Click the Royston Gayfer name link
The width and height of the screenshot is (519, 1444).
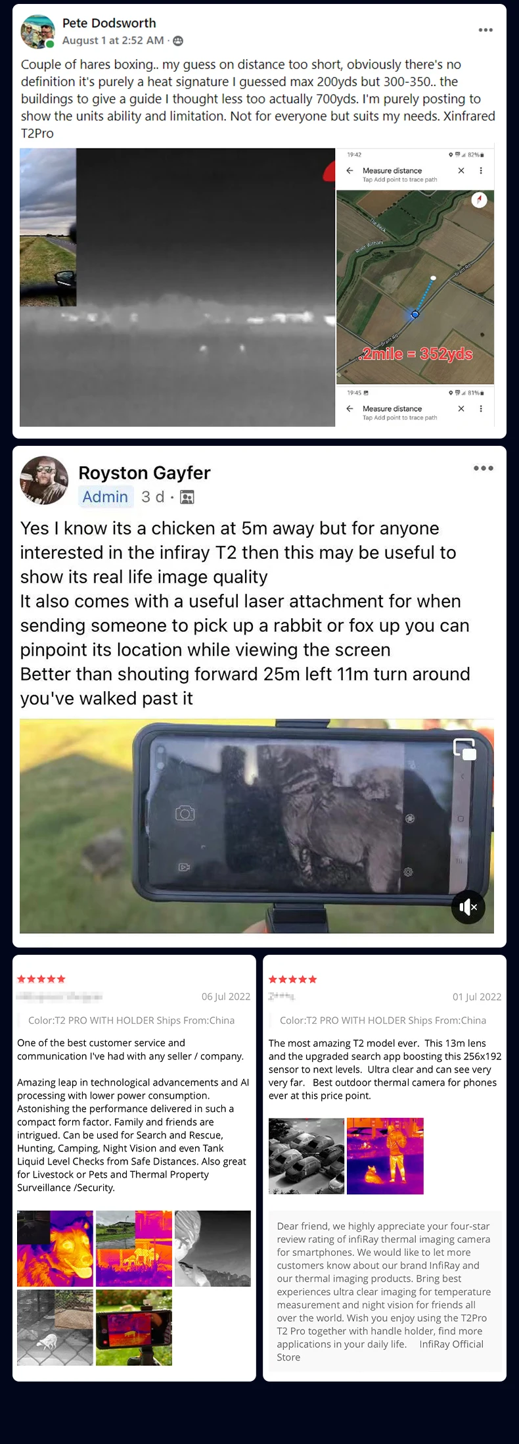click(x=145, y=473)
